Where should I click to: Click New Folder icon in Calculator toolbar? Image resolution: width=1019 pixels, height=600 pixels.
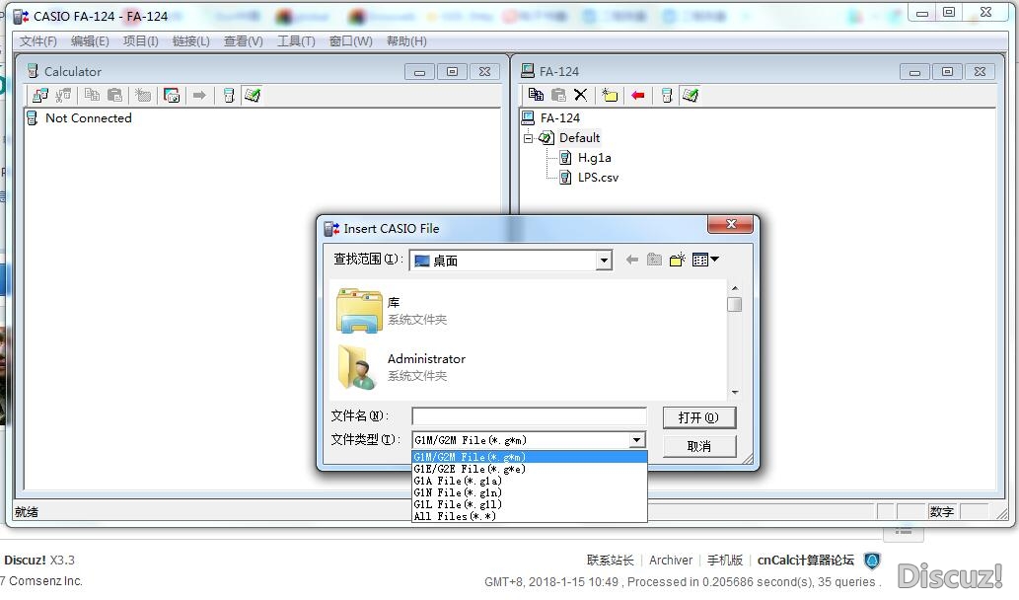coord(143,96)
